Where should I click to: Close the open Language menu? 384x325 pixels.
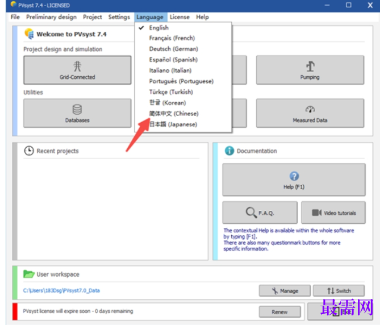[x=150, y=17]
